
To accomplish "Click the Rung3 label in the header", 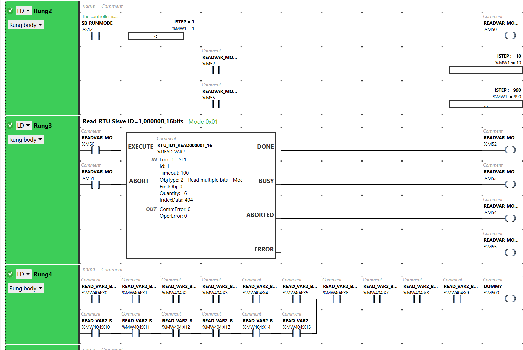I will [x=43, y=126].
